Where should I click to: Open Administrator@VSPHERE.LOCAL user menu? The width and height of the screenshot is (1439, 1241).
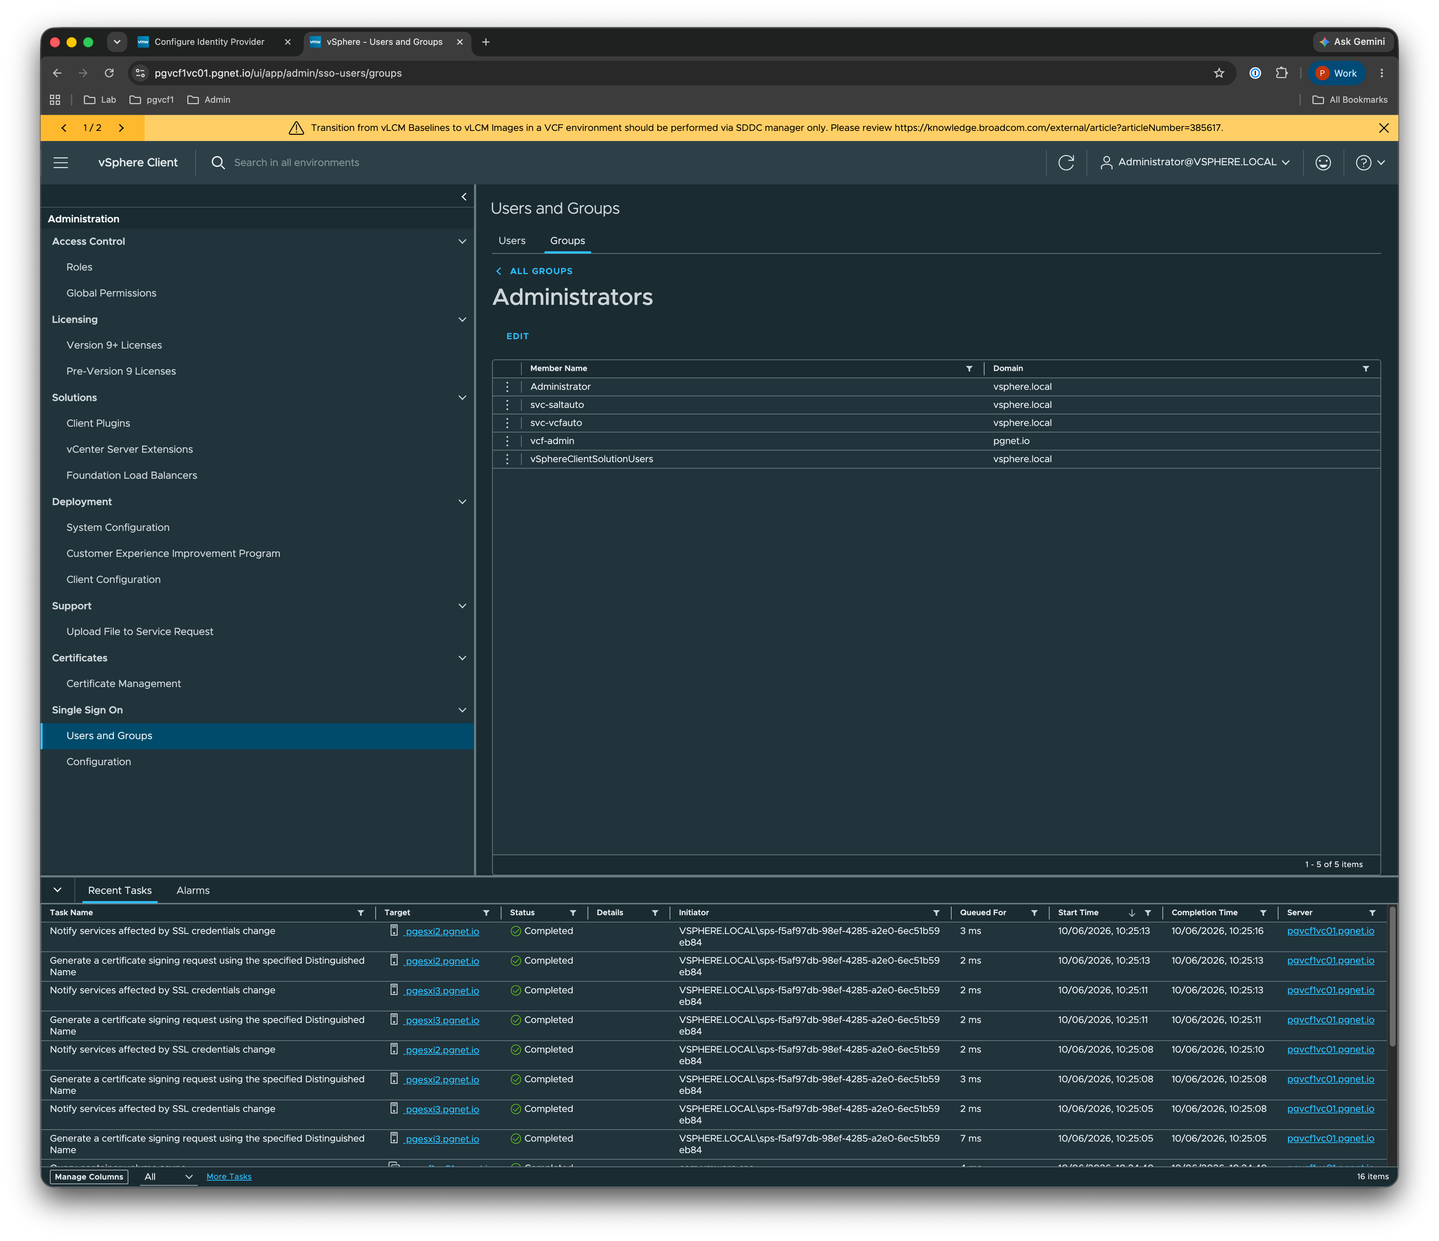[1195, 162]
